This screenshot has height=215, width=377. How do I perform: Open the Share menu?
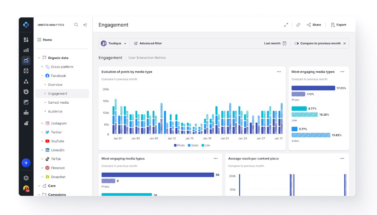pyautogui.click(x=313, y=25)
